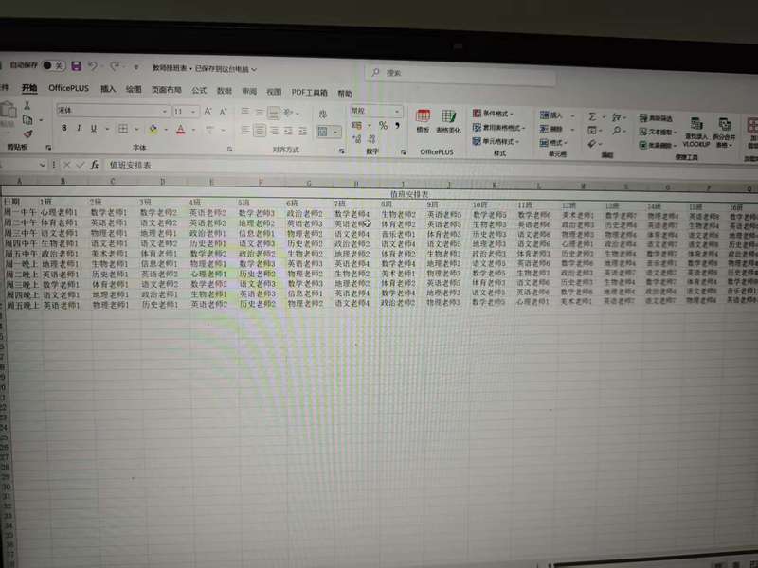Open the file name save-location dropdown

coord(254,69)
